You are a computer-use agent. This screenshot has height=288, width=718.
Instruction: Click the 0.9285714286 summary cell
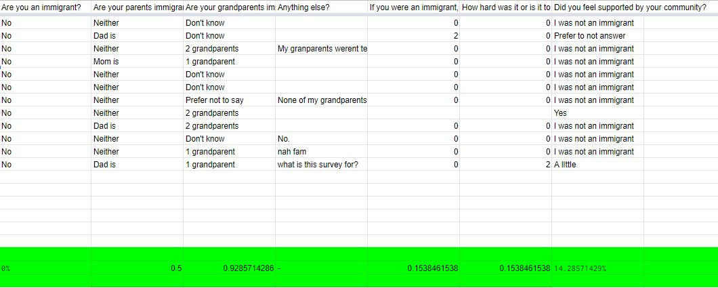pyautogui.click(x=229, y=268)
